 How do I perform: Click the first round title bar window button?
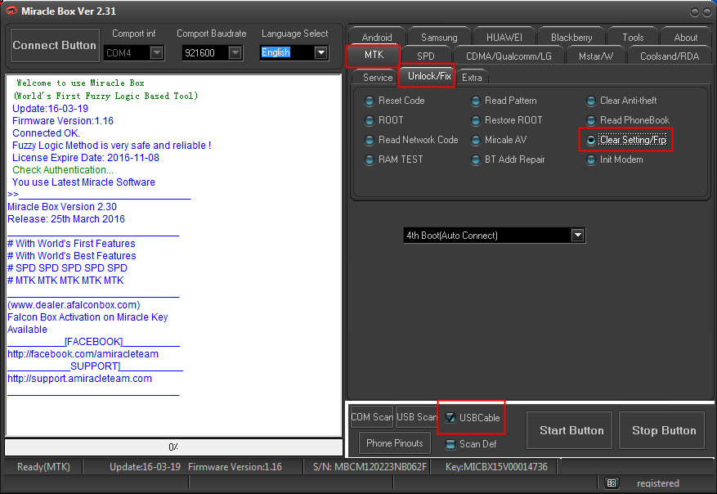695,12
